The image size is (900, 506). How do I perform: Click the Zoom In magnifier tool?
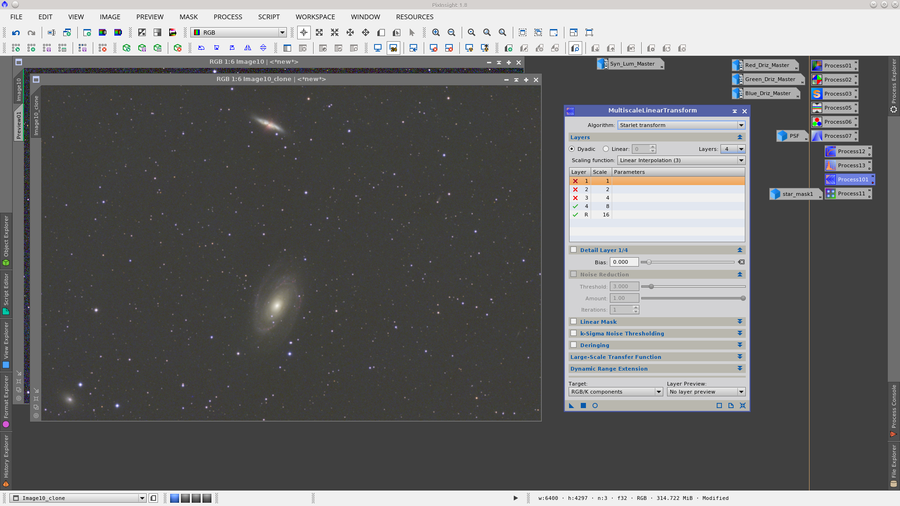click(436, 32)
